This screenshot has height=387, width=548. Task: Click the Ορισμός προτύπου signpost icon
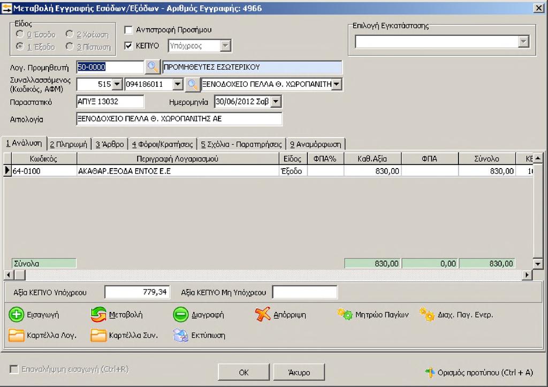click(430, 373)
